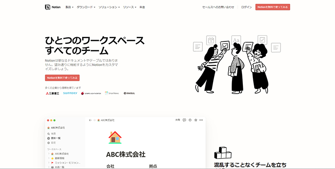335x169 pixels.
Task: Click 共有 share button in preview
Action: pyautogui.click(x=178, y=120)
